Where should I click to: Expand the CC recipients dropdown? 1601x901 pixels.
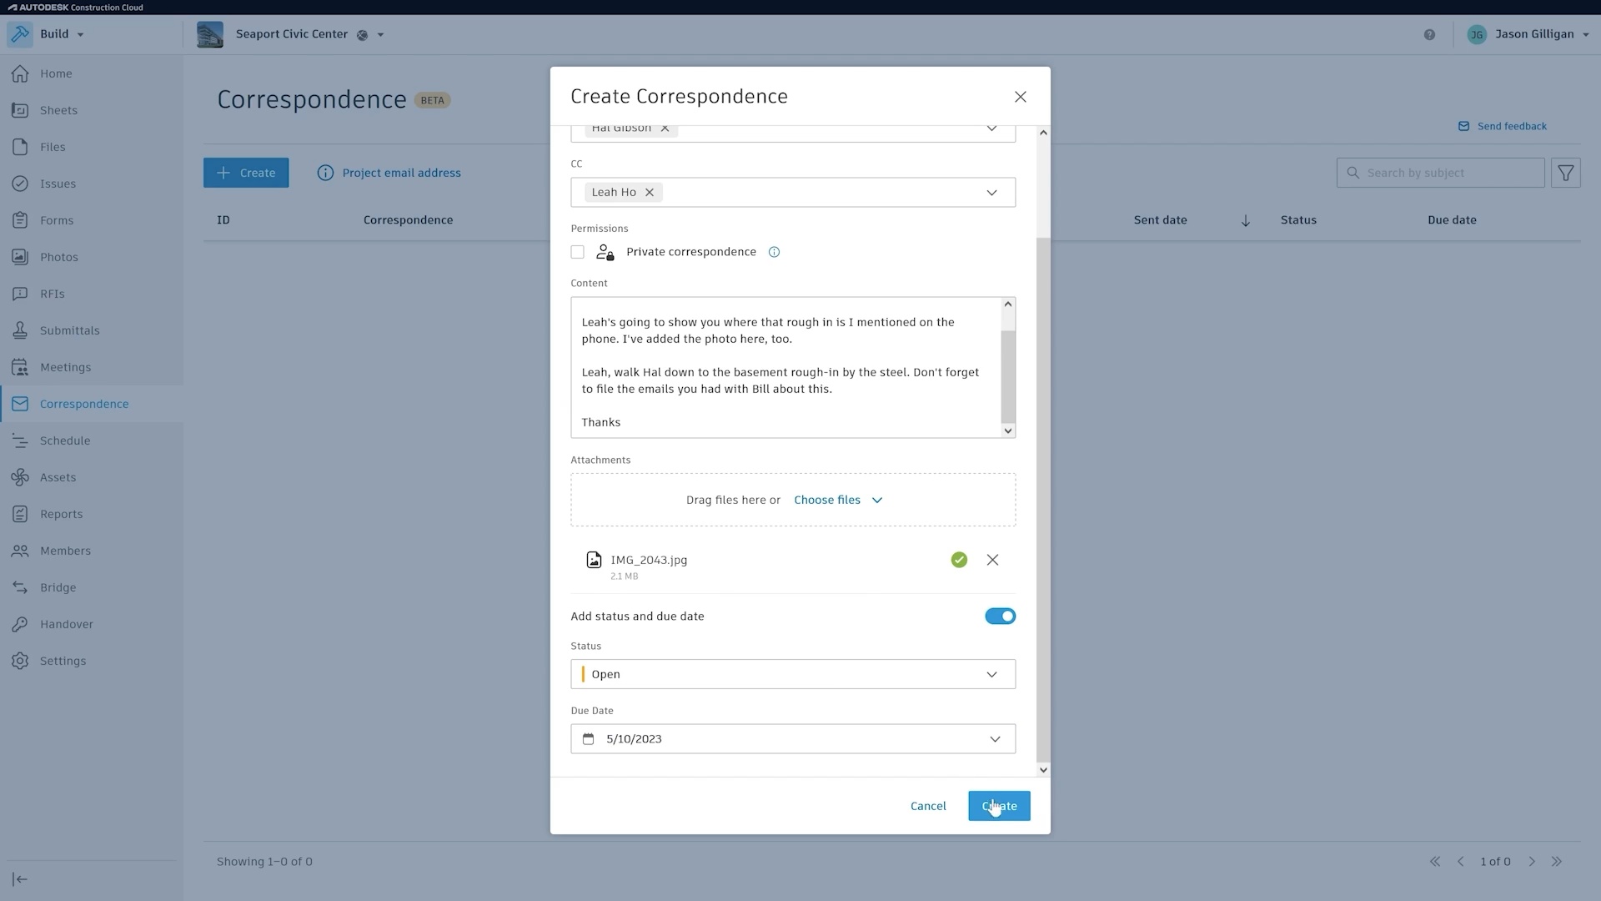[x=991, y=193]
